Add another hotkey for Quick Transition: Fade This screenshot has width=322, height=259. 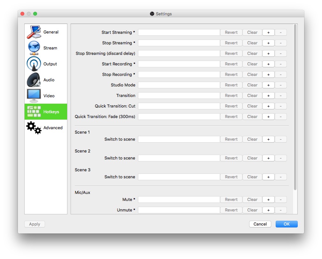click(x=268, y=116)
